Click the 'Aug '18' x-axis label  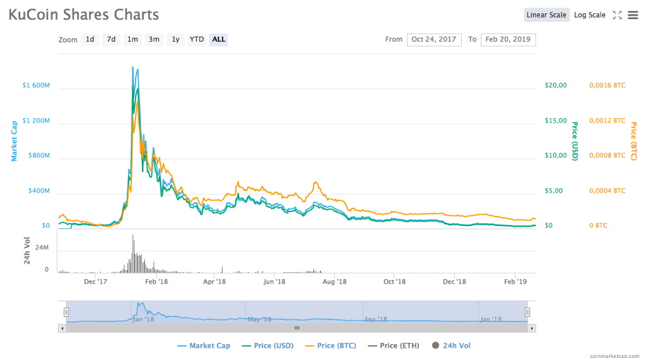click(334, 282)
